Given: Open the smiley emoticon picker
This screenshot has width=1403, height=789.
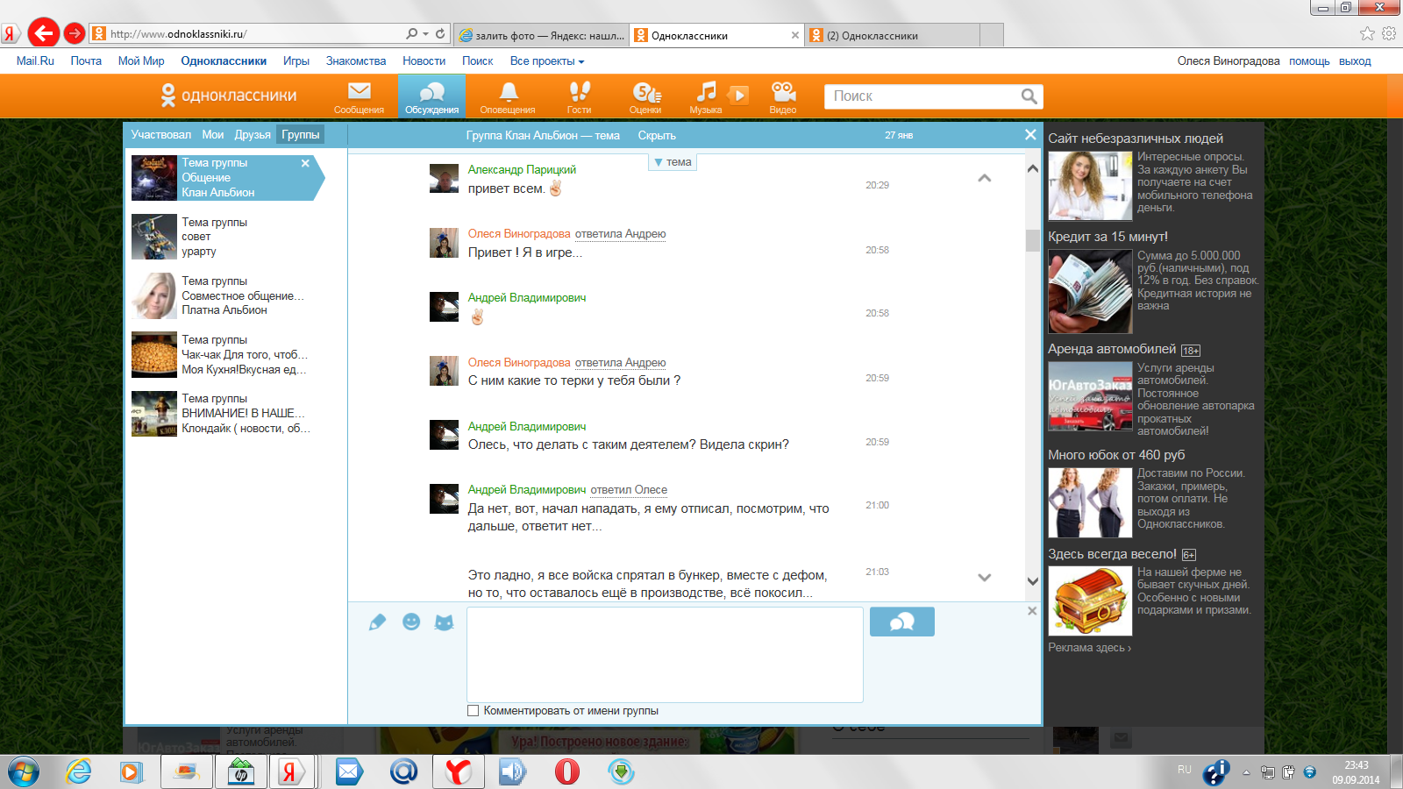Looking at the screenshot, I should (x=411, y=622).
